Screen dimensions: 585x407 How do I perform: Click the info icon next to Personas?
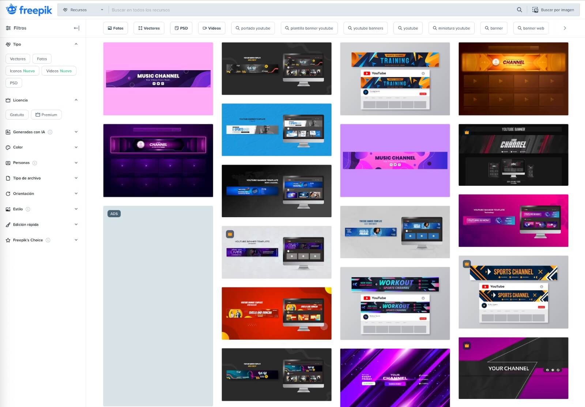[x=35, y=163]
